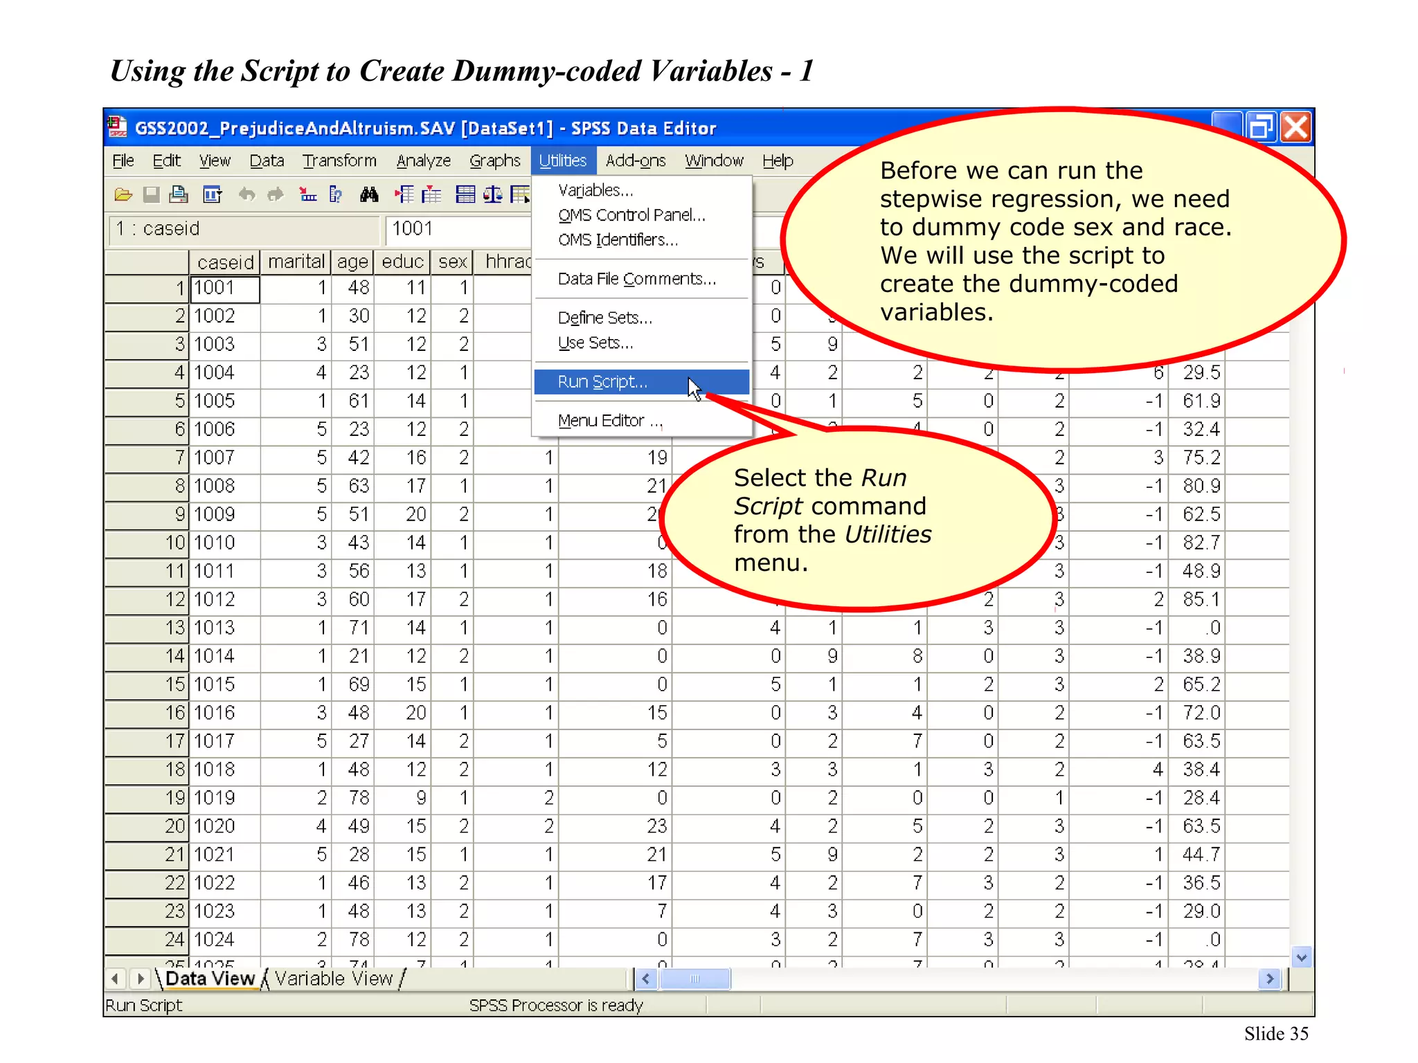Click the caseid cell 1012
1418x1063 pixels.
click(225, 599)
